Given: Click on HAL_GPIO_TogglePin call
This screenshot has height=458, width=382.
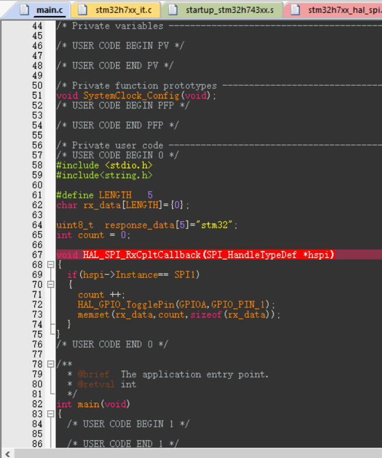Looking at the screenshot, I should (x=176, y=305).
